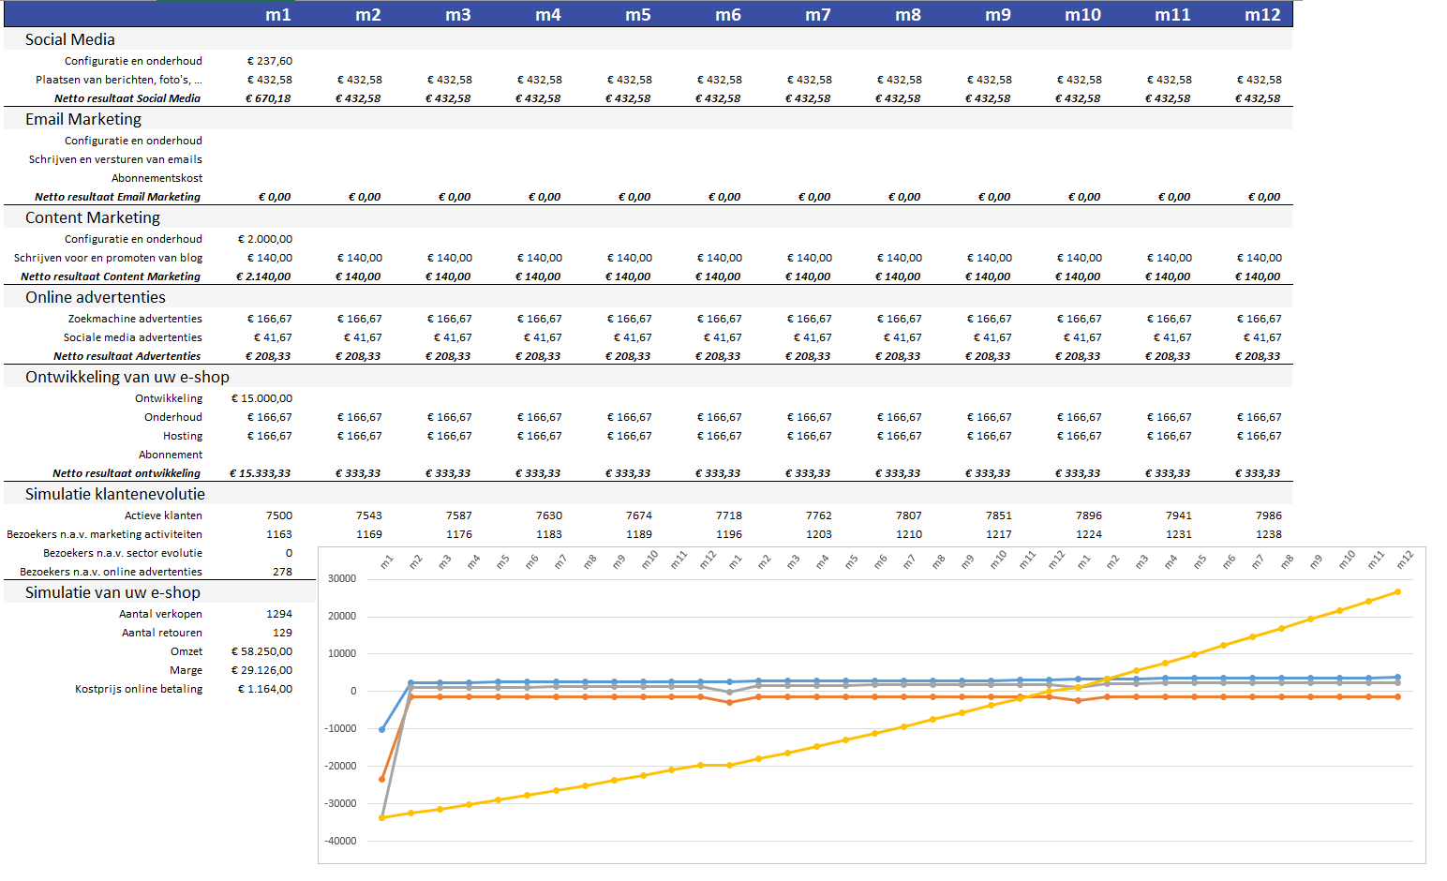Select the m12 column header
The height and width of the screenshot is (881, 1447).
(x=1261, y=14)
